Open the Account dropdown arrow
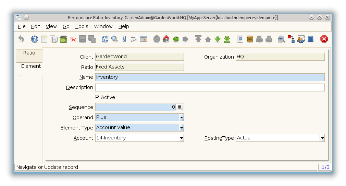Image resolution: width=346 pixels, height=186 pixels. pyautogui.click(x=181, y=138)
